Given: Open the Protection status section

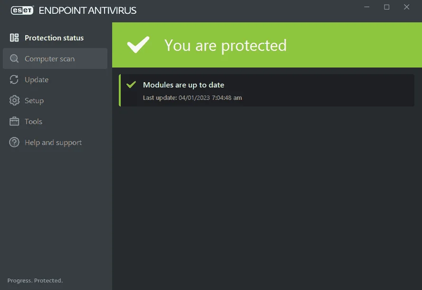Looking at the screenshot, I should (55, 38).
